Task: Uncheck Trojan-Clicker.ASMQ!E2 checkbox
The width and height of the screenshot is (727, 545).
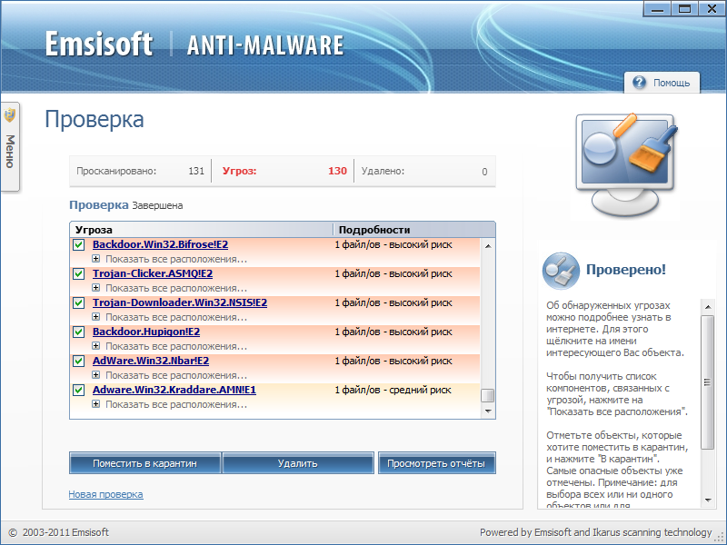Action: tap(78, 274)
